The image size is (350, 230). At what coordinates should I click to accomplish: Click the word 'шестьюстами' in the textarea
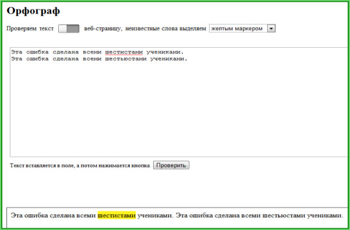pyautogui.click(x=125, y=59)
